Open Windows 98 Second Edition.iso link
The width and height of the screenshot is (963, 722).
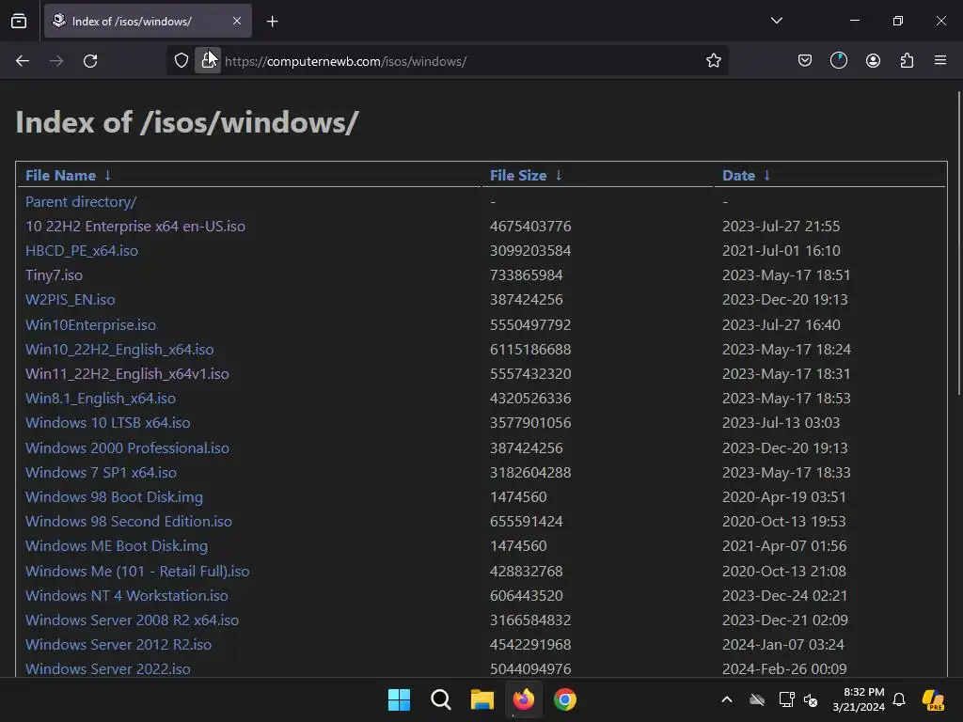click(x=128, y=521)
